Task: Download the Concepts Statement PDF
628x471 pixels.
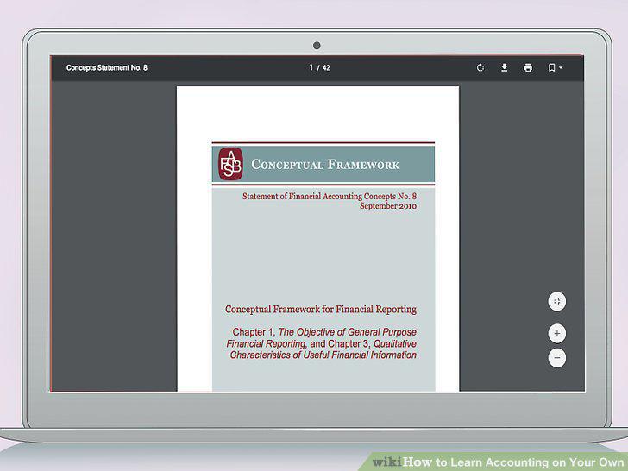Action: tap(505, 67)
